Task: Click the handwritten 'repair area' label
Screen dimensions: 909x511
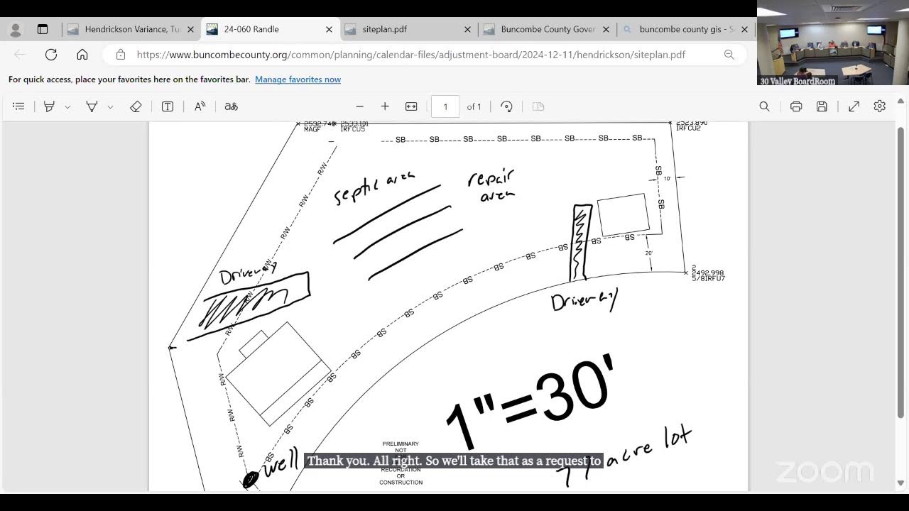Action: tap(491, 185)
